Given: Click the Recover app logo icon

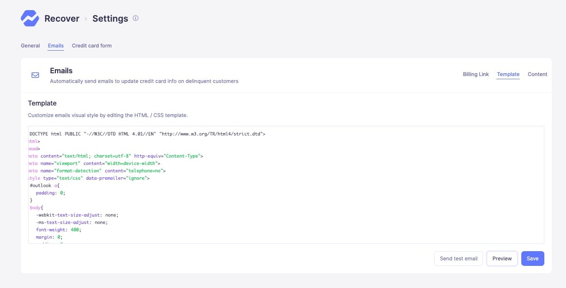Looking at the screenshot, I should pos(29,18).
